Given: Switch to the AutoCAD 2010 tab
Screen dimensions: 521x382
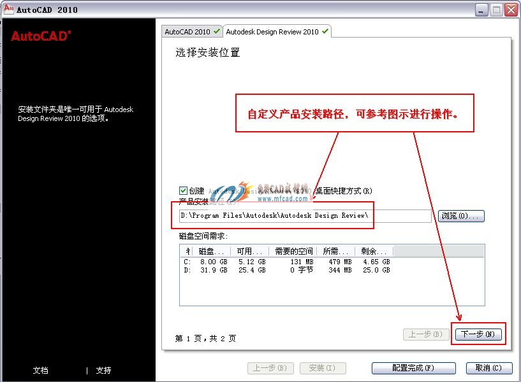Looking at the screenshot, I should tap(192, 32).
